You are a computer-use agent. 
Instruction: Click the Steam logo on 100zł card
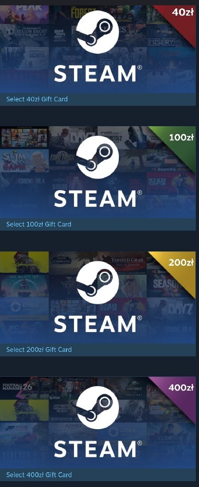coord(98,157)
